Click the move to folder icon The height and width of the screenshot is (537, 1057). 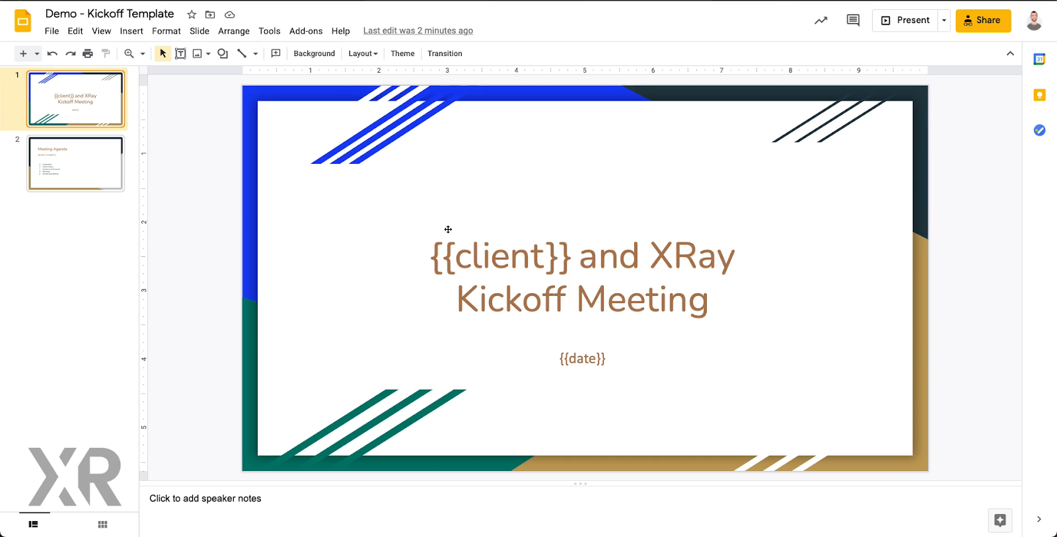pos(210,15)
